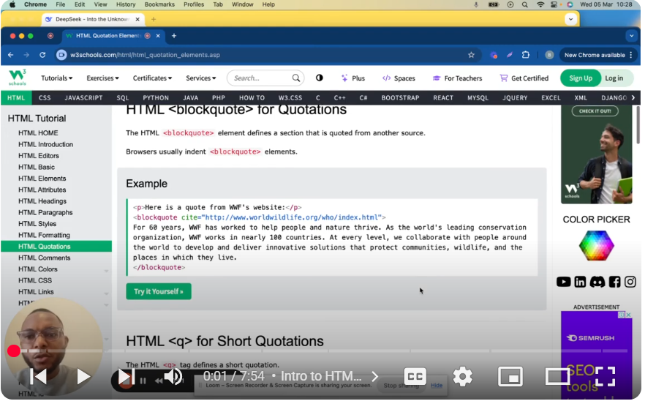Screen dimensions: 656x412
Task: Open video settings gear
Action: click(x=463, y=376)
